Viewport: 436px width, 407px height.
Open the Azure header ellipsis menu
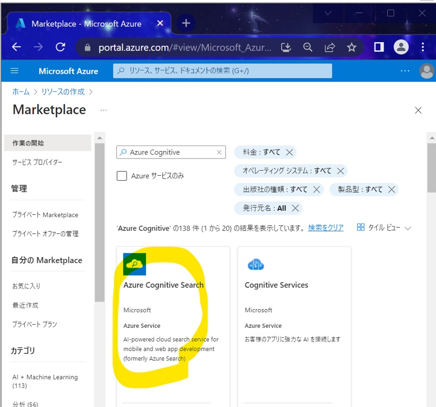[405, 71]
